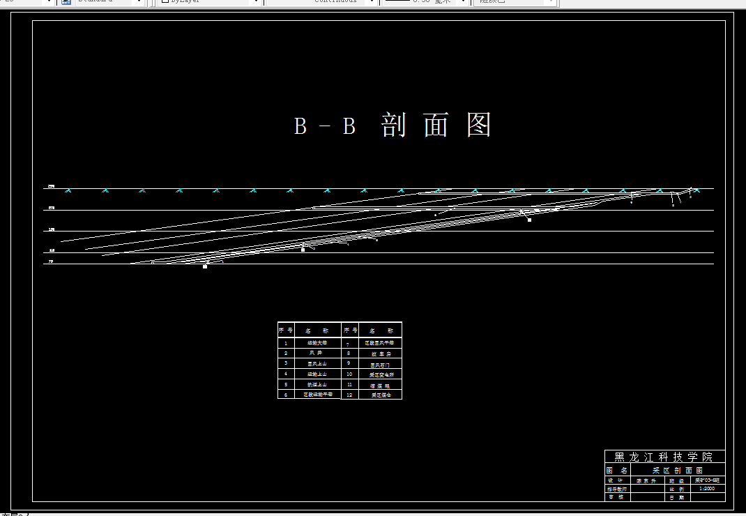The width and height of the screenshot is (746, 516).
Task: Click legend number 6 cell
Action: pos(286,395)
